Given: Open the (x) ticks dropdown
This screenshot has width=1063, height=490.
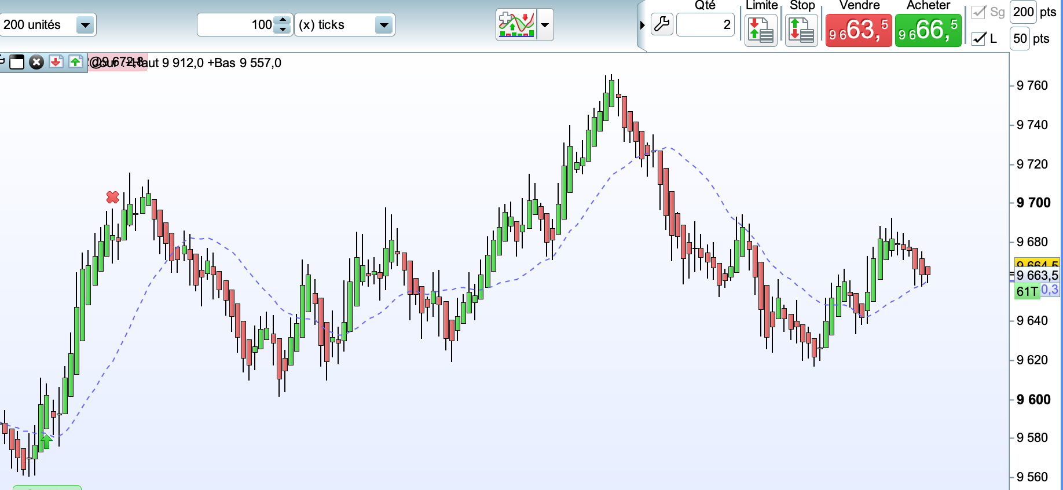Looking at the screenshot, I should (x=383, y=25).
